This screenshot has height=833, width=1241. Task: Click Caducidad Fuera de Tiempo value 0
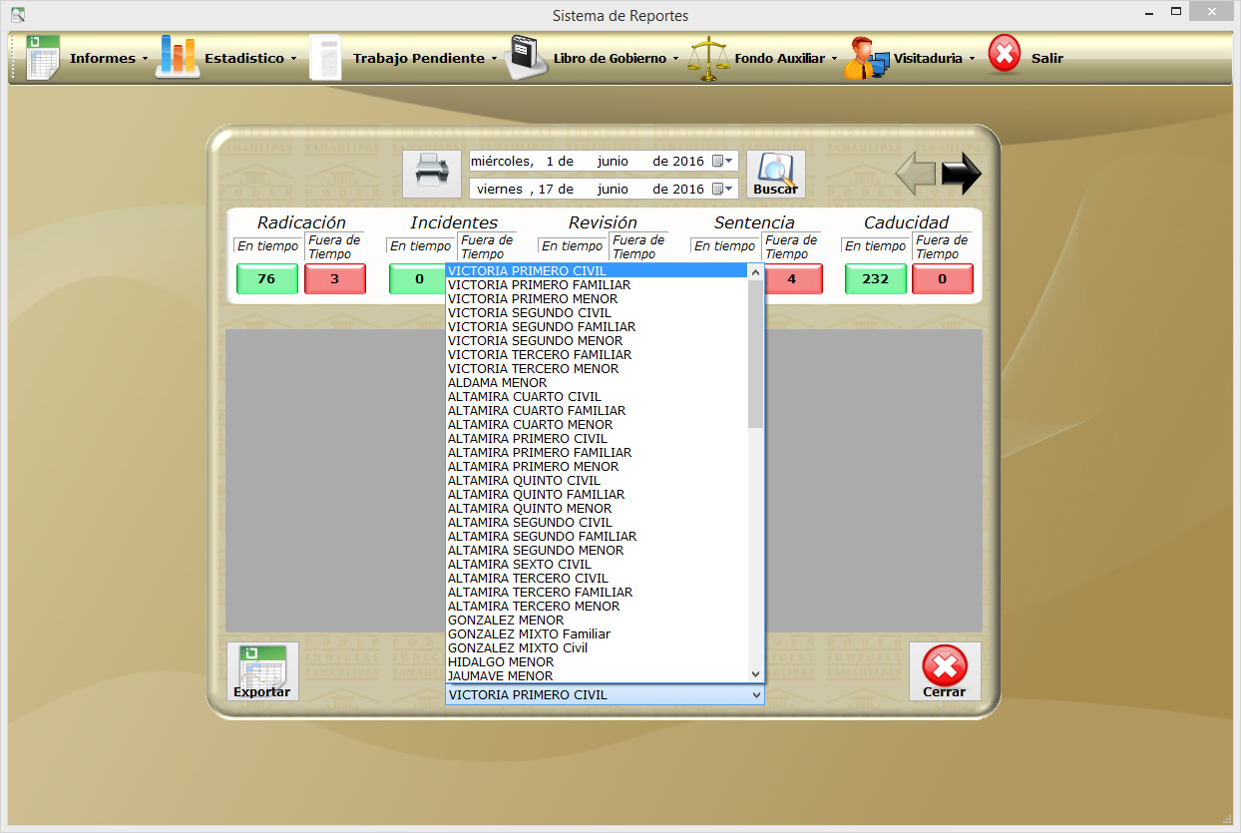(942, 279)
